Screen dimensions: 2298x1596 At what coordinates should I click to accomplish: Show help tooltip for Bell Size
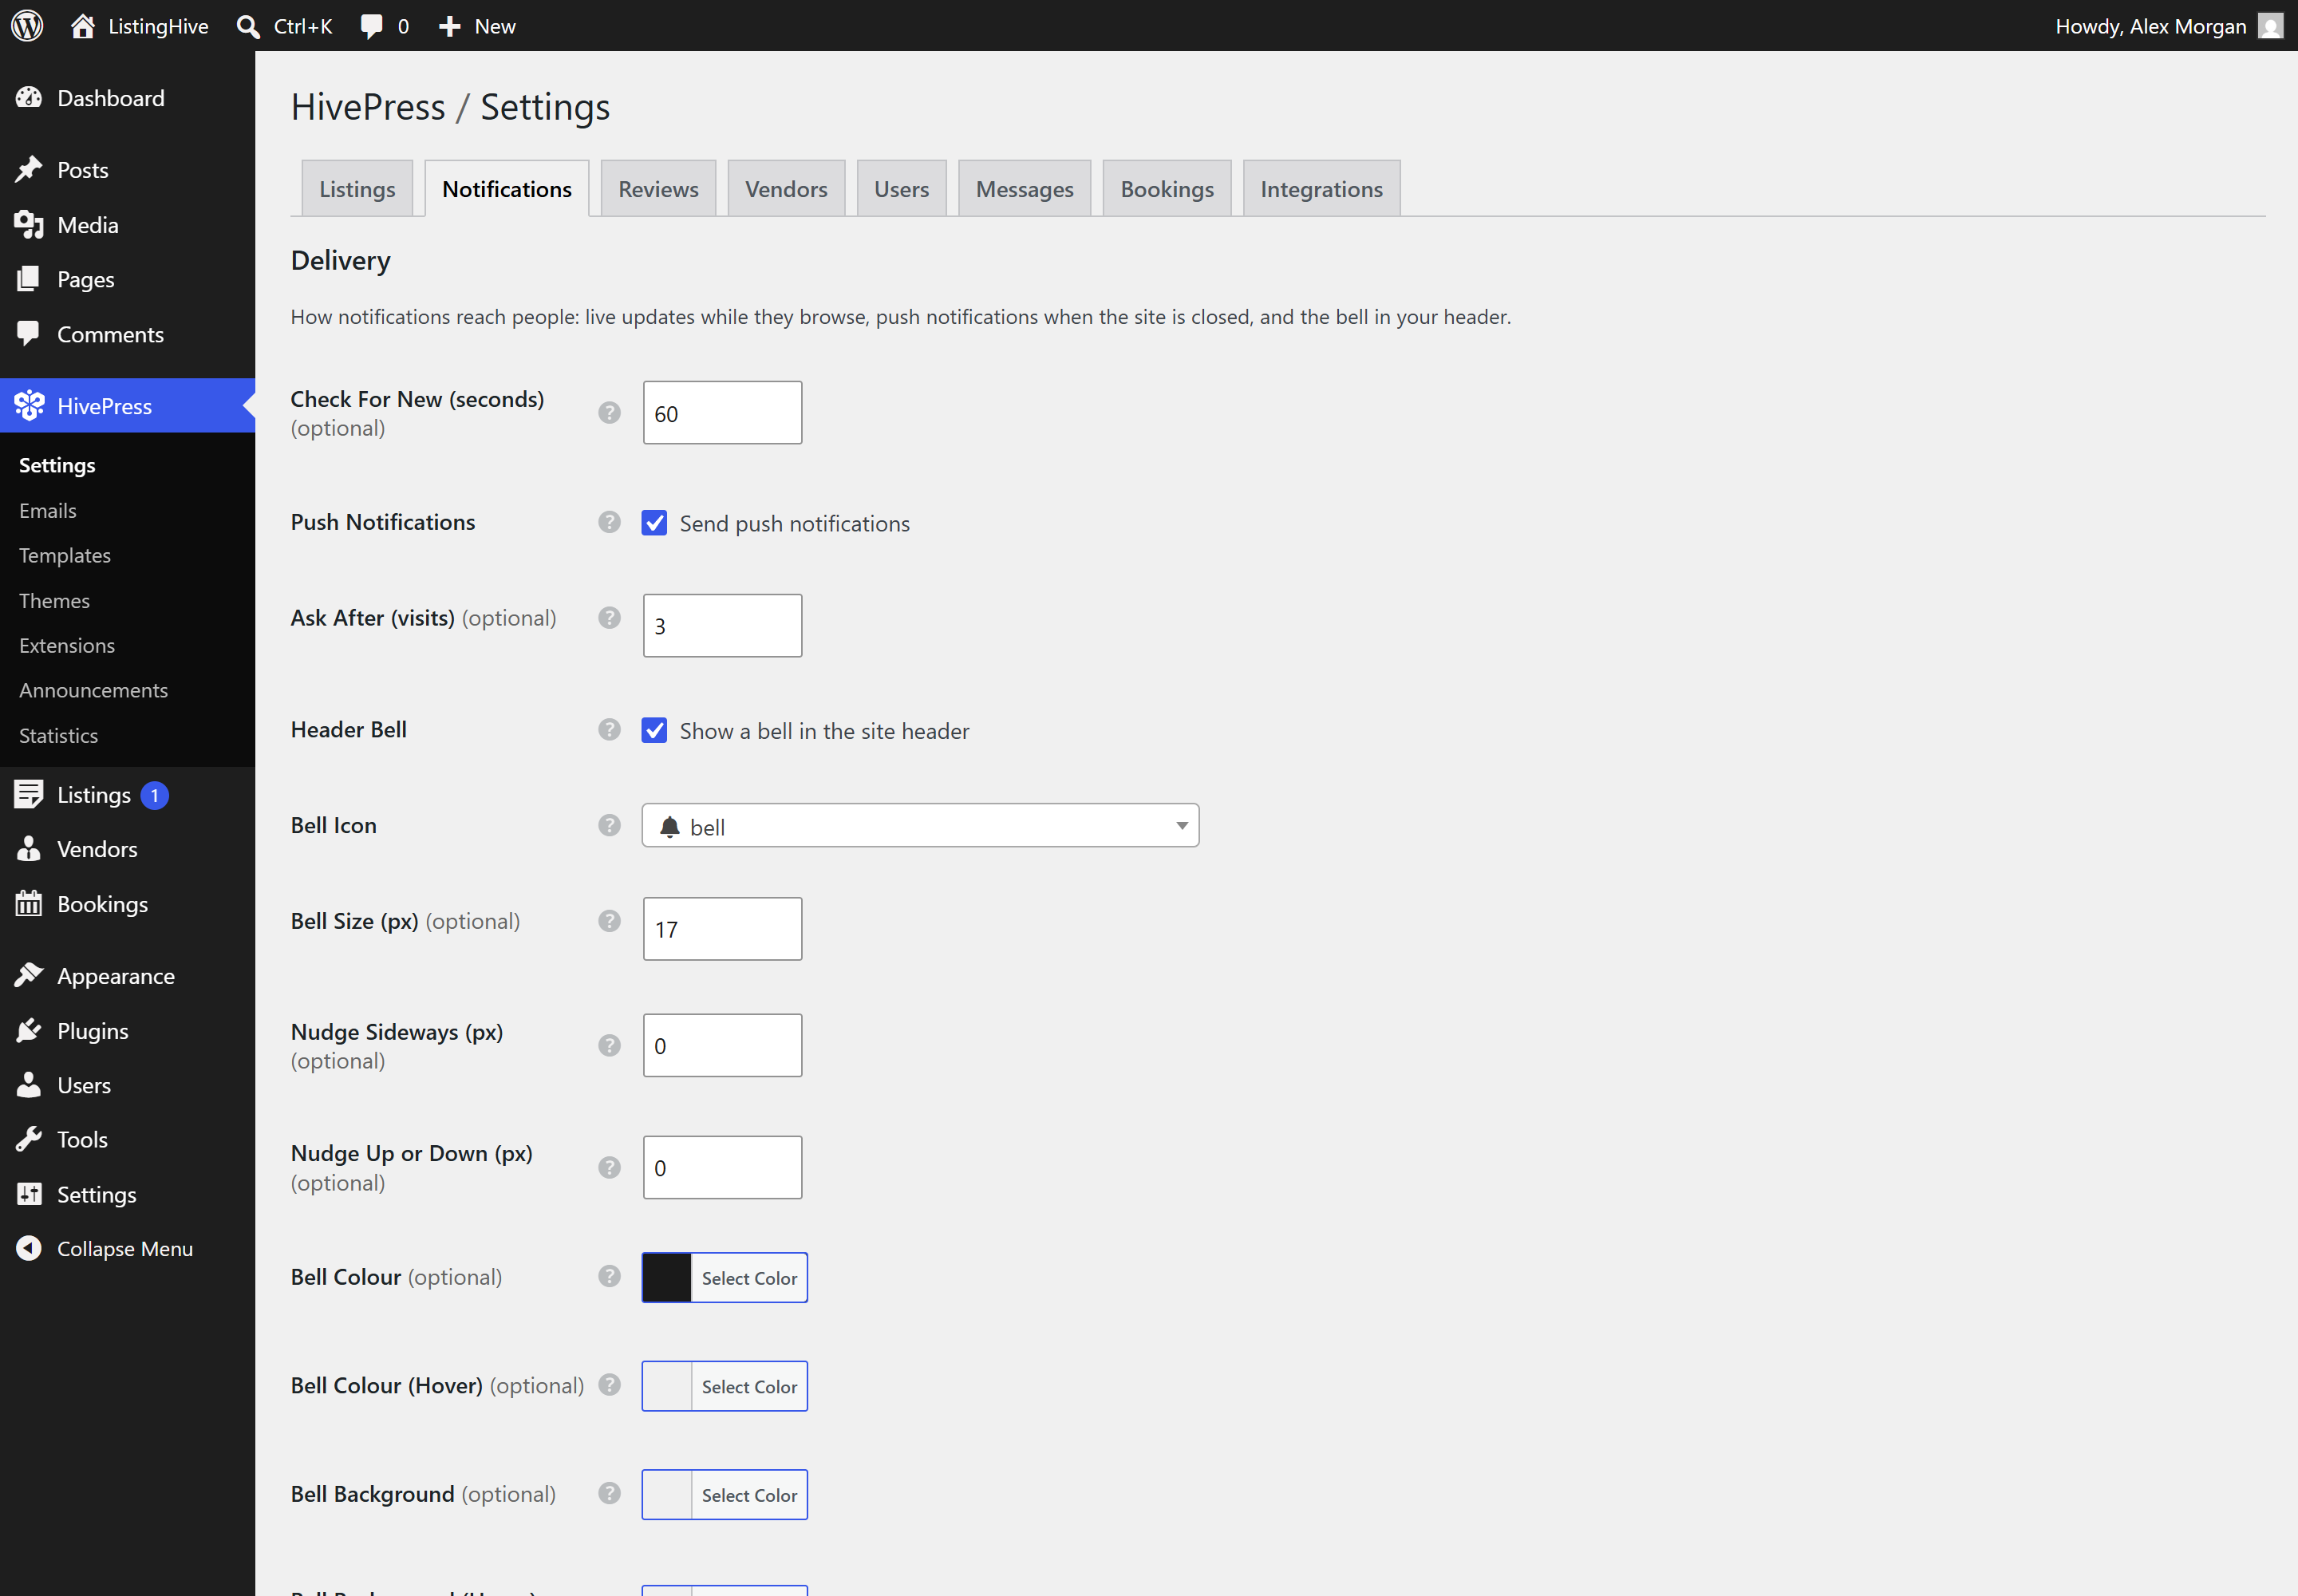(609, 921)
